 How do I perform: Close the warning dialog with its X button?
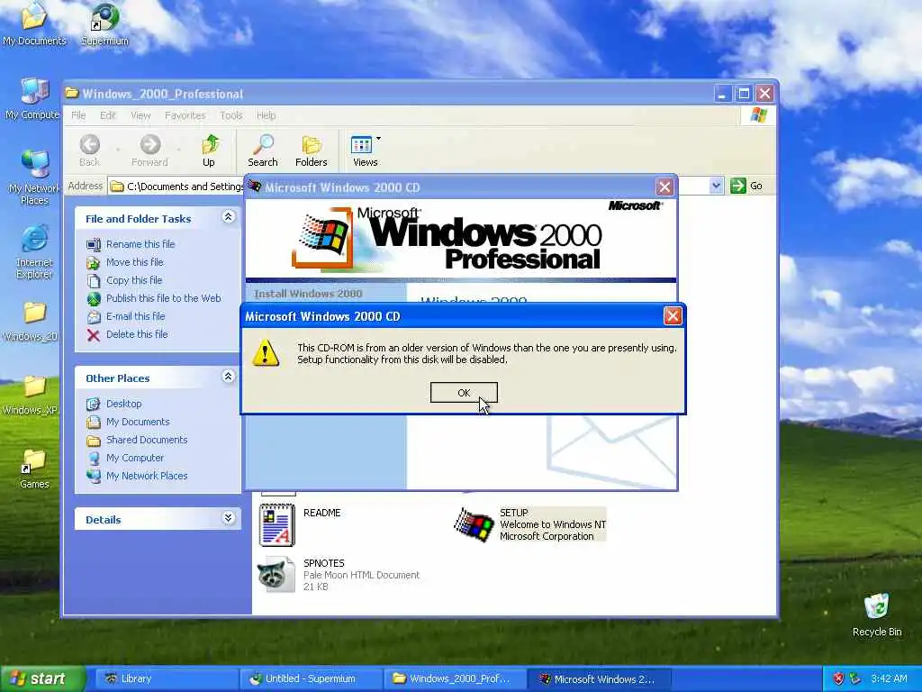point(672,316)
